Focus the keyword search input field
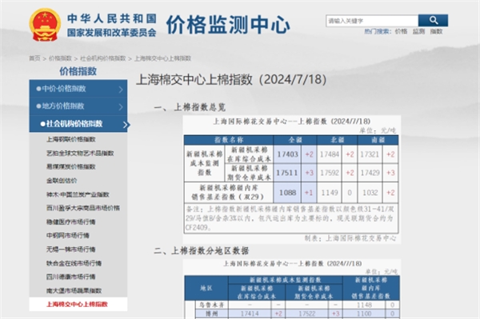 click(x=372, y=21)
